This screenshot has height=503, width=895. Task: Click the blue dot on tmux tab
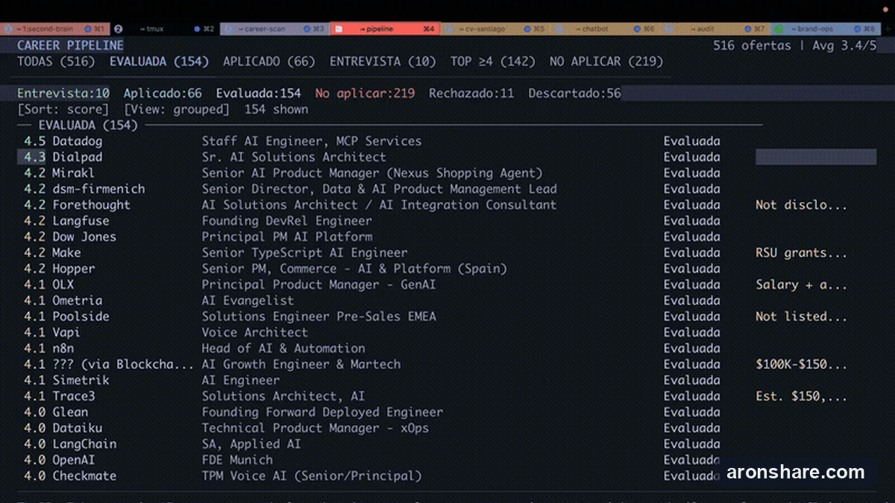click(197, 29)
